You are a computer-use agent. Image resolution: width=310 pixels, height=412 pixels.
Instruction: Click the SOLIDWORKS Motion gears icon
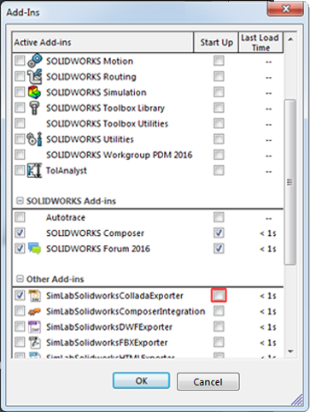pos(35,60)
